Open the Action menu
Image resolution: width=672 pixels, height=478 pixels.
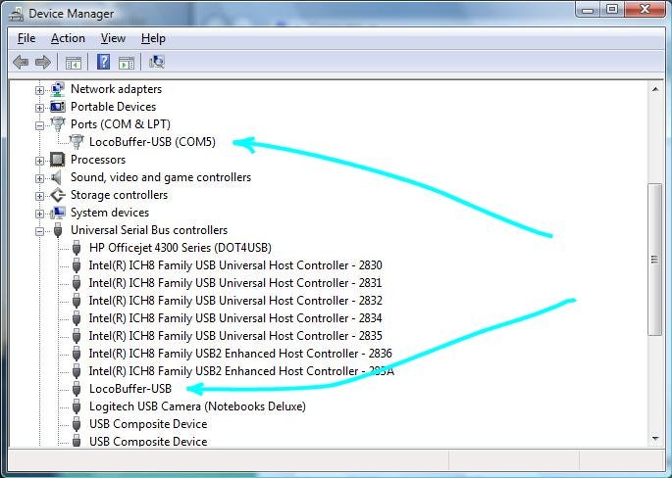click(68, 38)
